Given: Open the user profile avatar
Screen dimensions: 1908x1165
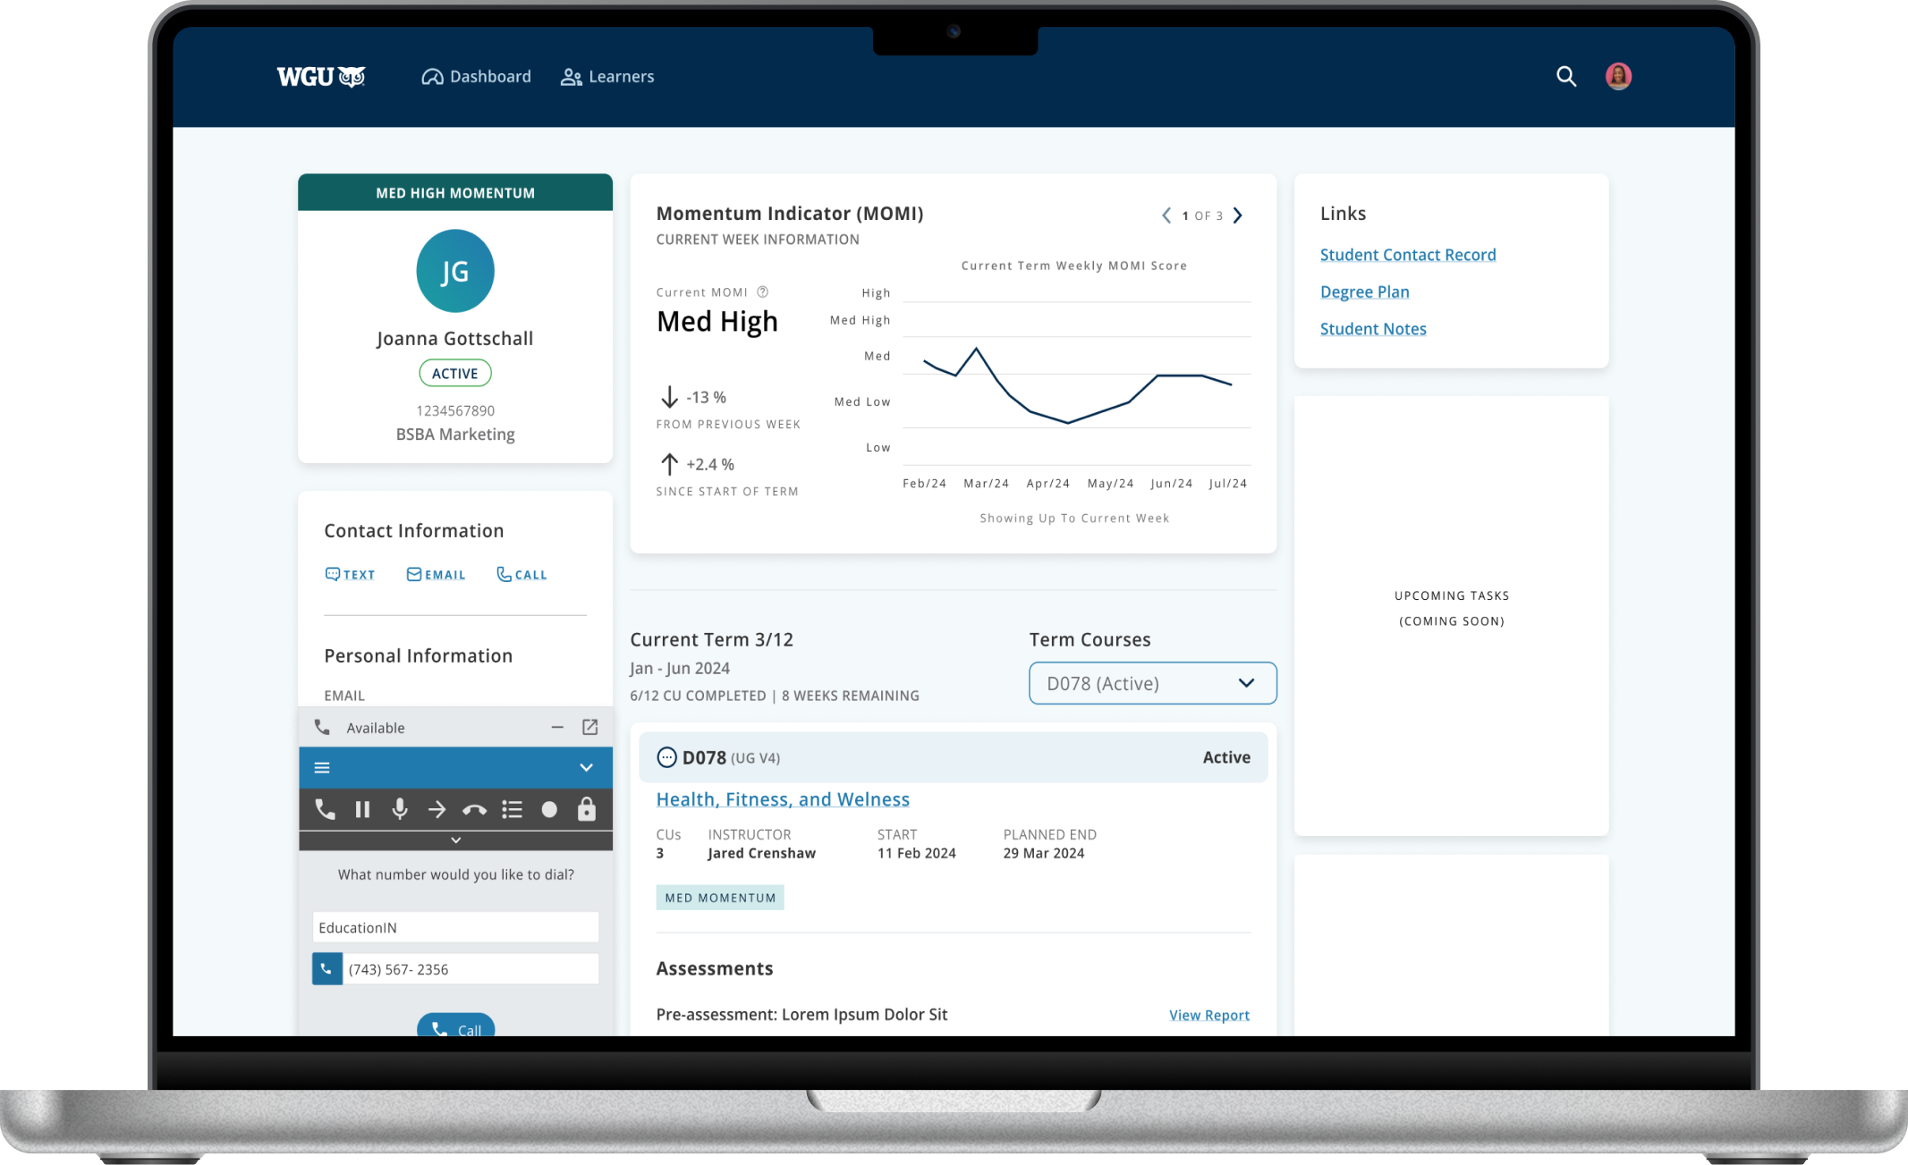Looking at the screenshot, I should coord(1618,77).
